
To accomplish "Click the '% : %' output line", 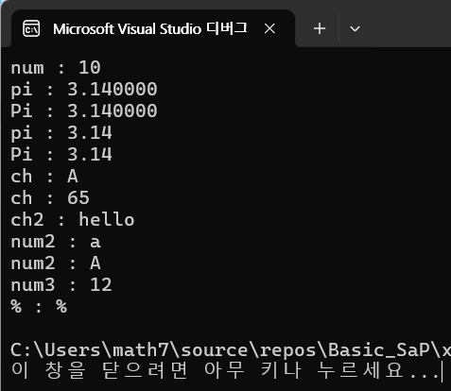I will (x=39, y=307).
